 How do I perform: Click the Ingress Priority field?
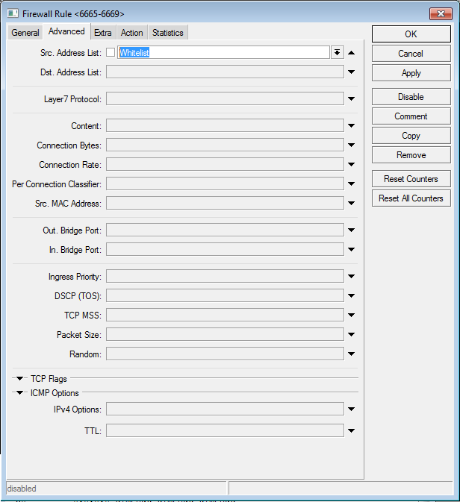tap(225, 276)
